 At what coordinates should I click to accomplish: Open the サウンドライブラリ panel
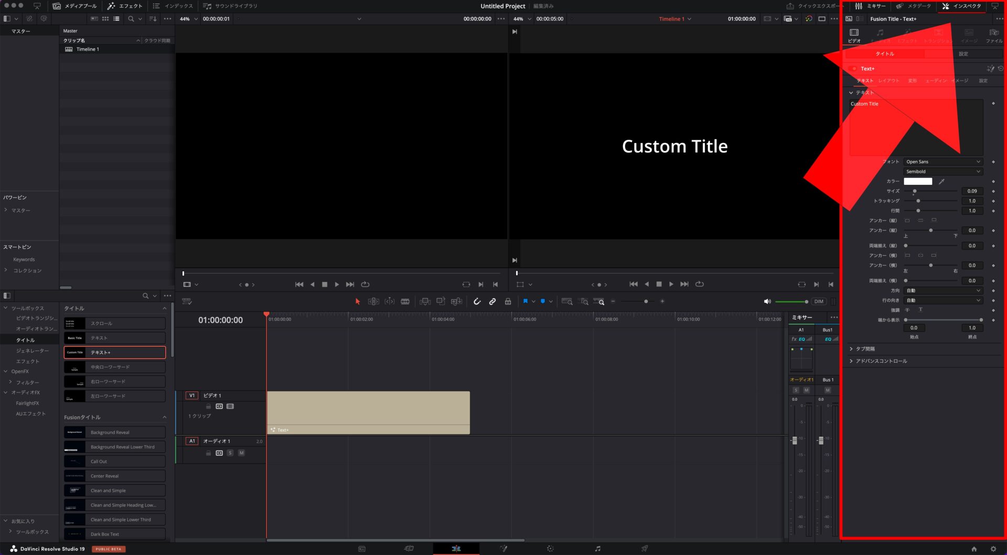230,6
